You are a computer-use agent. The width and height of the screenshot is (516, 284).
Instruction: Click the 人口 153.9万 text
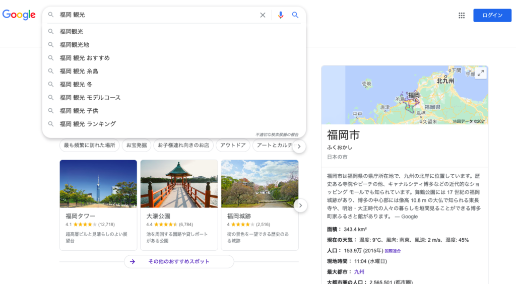(x=355, y=250)
